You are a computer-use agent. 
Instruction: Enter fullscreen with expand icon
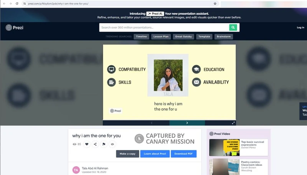pos(233,123)
